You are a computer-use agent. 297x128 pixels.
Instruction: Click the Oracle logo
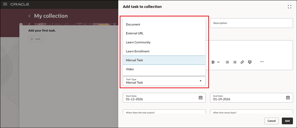point(20,4)
